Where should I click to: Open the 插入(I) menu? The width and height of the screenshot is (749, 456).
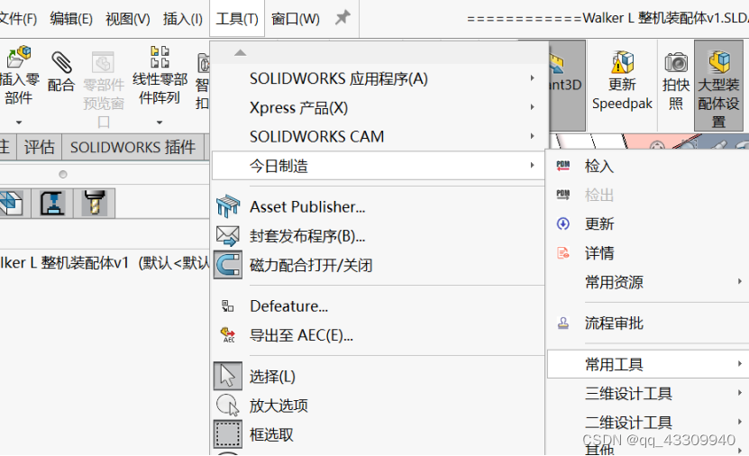pyautogui.click(x=182, y=19)
